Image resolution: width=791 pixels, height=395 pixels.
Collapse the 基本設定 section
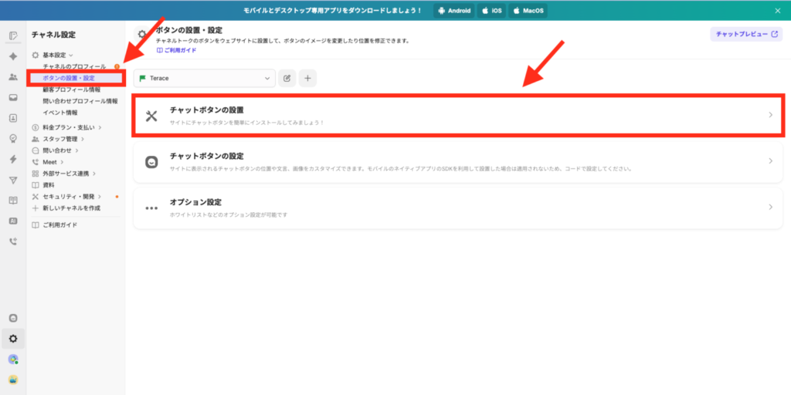(x=57, y=56)
